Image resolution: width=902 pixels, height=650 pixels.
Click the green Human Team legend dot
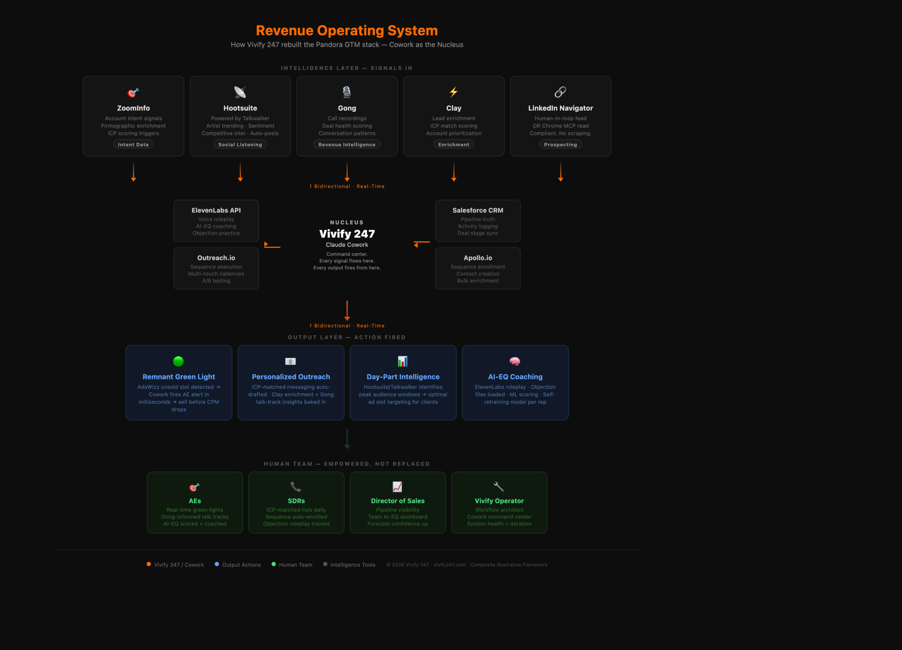pos(274,564)
